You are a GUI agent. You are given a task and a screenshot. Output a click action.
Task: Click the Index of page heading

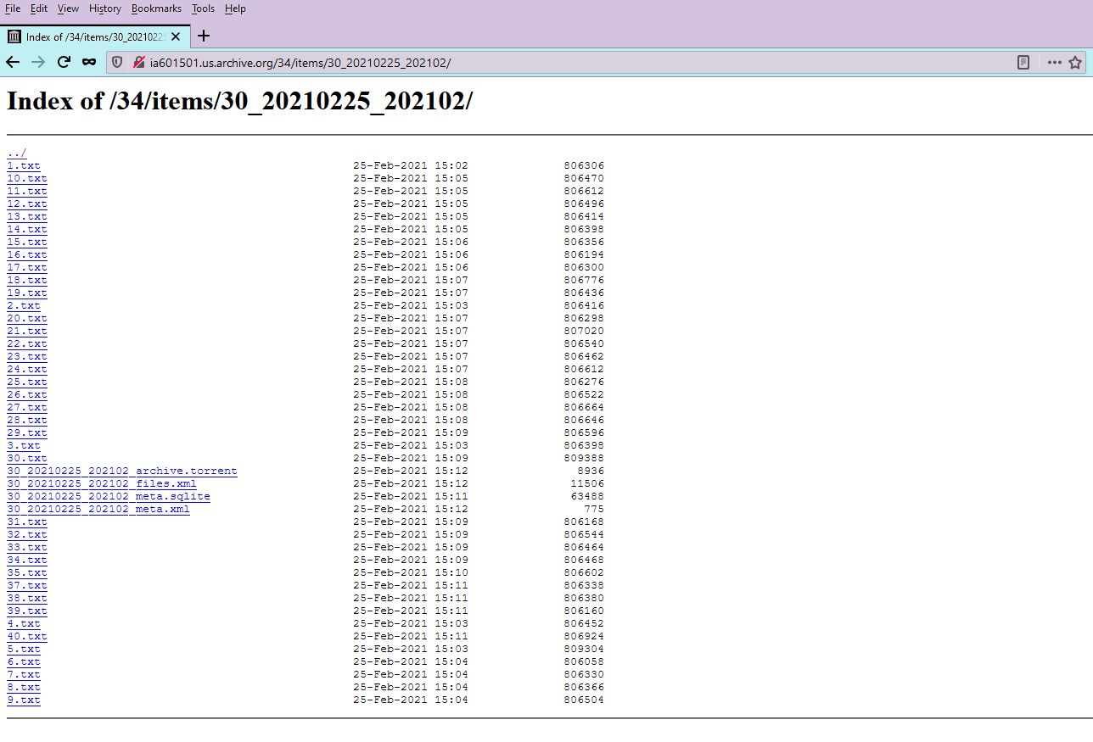239,101
